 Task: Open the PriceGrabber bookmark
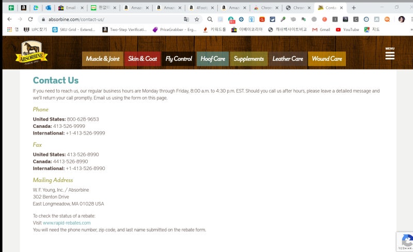tap(174, 29)
